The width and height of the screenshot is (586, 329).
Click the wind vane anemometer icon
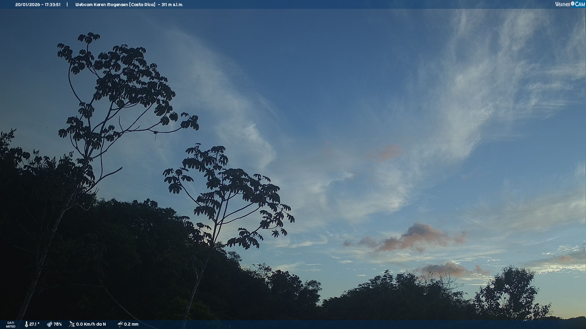coord(72,324)
